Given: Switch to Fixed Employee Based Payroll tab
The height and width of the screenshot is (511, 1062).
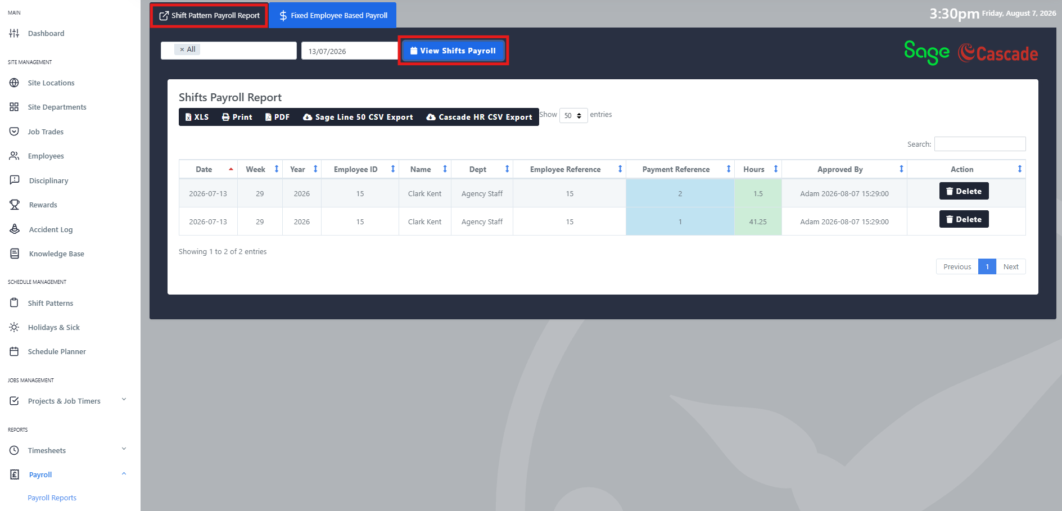Looking at the screenshot, I should 333,15.
